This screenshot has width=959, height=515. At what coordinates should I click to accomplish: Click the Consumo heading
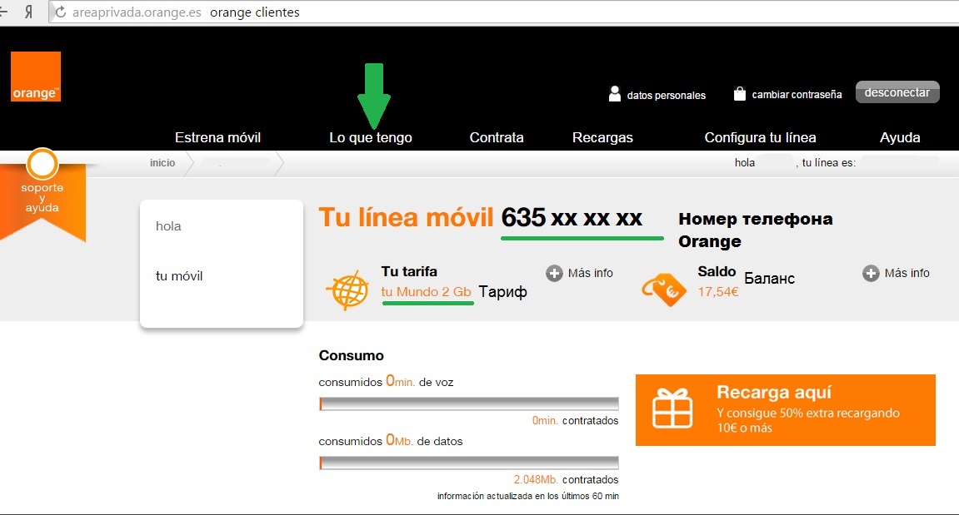[351, 355]
